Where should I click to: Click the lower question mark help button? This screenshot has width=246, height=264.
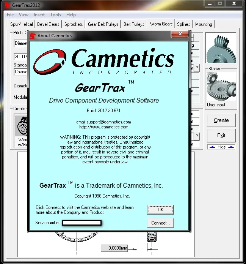pyautogui.click(x=197, y=136)
